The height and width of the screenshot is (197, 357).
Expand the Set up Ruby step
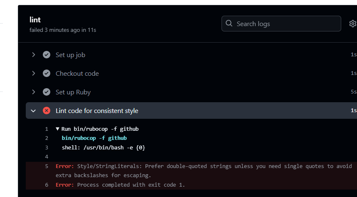point(34,92)
